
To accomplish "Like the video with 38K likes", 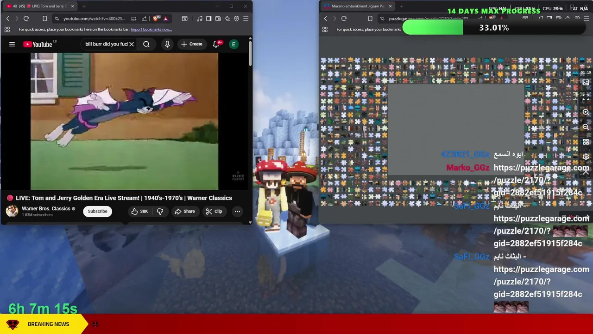I will point(139,211).
